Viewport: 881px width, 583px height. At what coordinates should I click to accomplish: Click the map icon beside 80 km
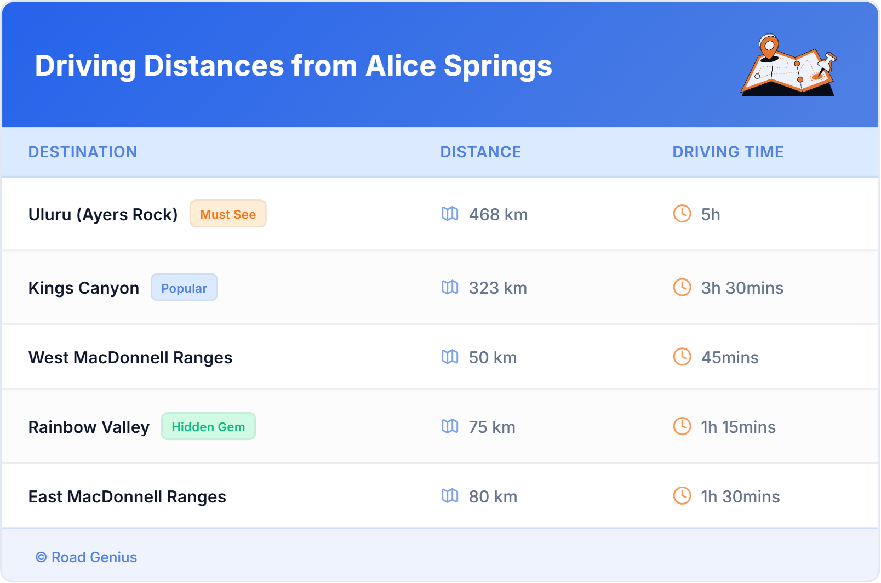(450, 496)
